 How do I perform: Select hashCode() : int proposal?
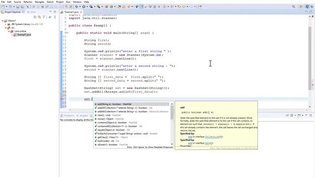pyautogui.click(x=131, y=141)
